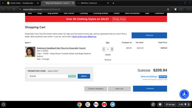The height and width of the screenshot is (108, 192).
Task: Close the MyPillow Checkout tab
Action: click(x=108, y=3)
